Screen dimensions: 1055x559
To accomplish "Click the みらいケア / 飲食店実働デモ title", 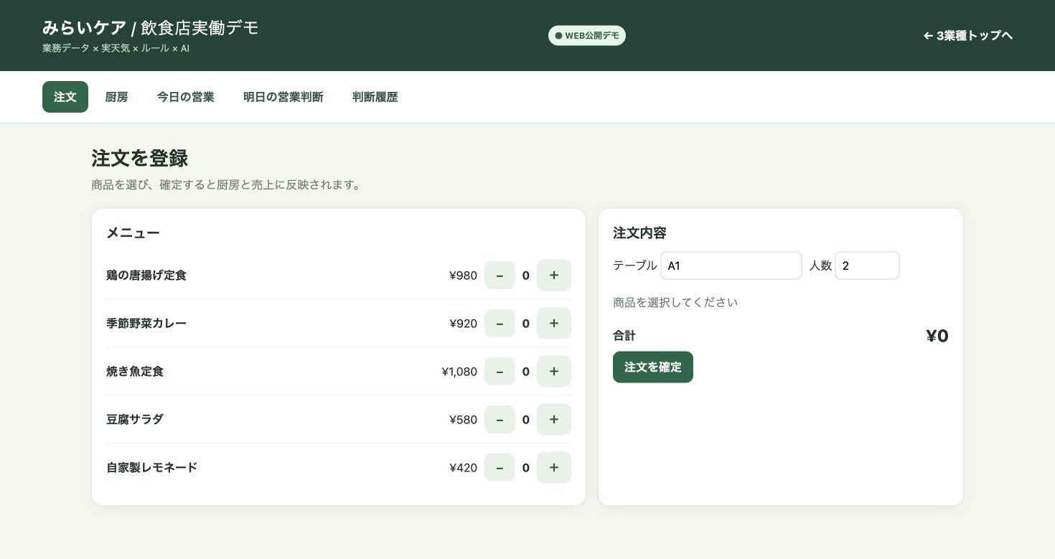I will [151, 28].
